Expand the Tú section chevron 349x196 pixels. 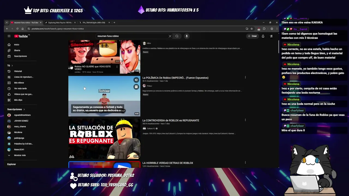[x=12, y=66]
